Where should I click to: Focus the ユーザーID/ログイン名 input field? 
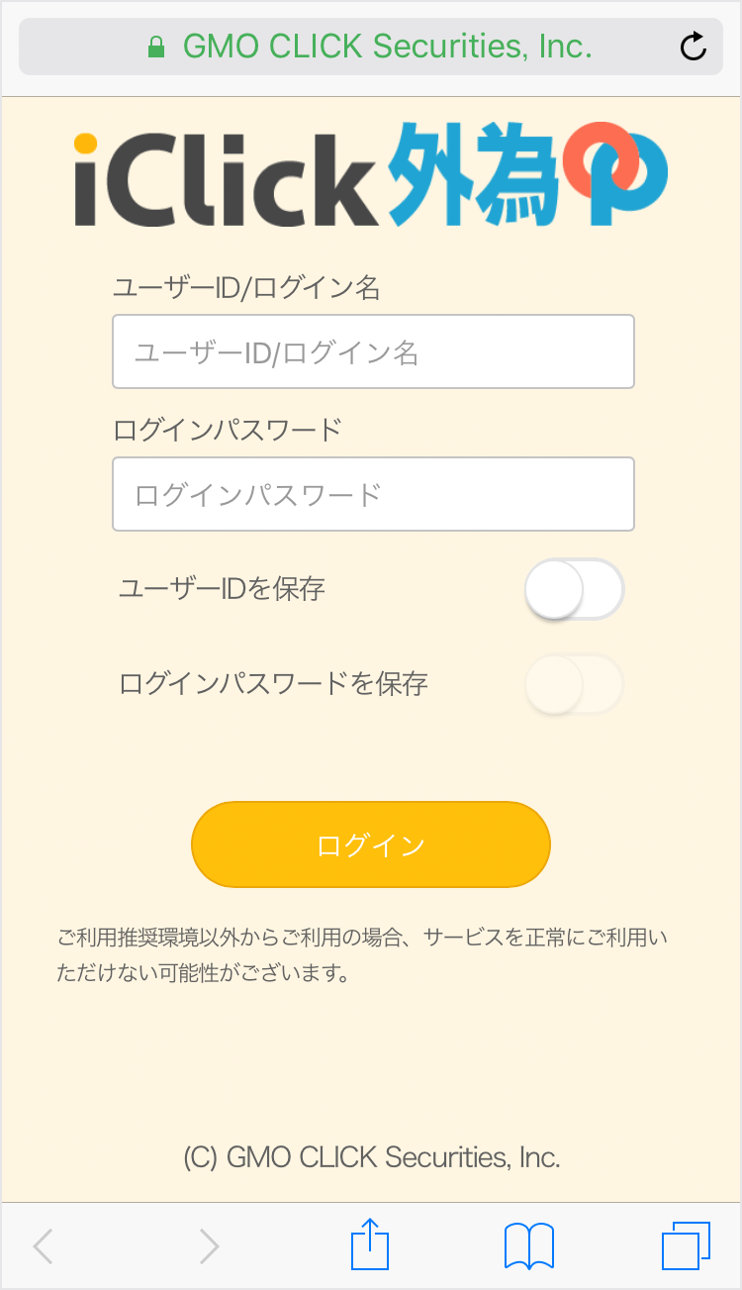(x=373, y=351)
